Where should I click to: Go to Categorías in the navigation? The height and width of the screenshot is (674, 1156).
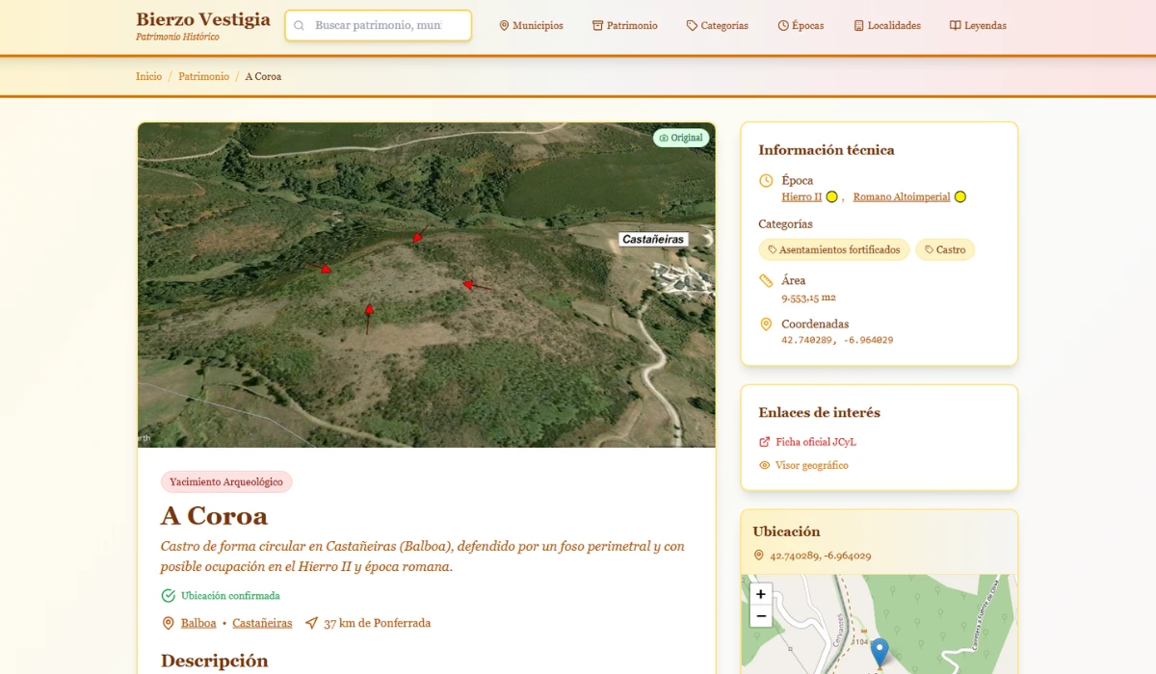click(x=717, y=26)
